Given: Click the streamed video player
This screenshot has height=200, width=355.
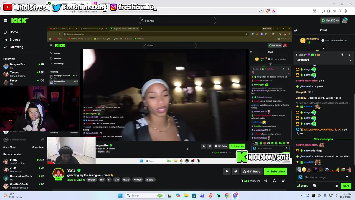Looking at the screenshot, I should click(170, 95).
